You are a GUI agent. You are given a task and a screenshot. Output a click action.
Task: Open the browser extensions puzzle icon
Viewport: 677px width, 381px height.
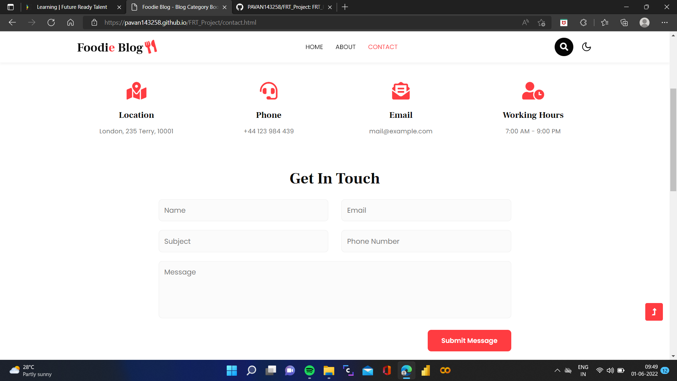(x=583, y=23)
